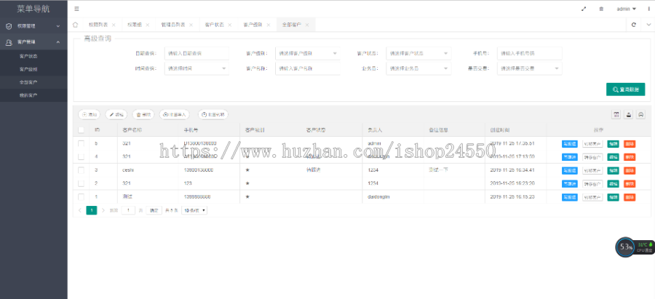The height and width of the screenshot is (299, 655).
Task: Click the 添加 toolbar button
Action: coord(89,114)
